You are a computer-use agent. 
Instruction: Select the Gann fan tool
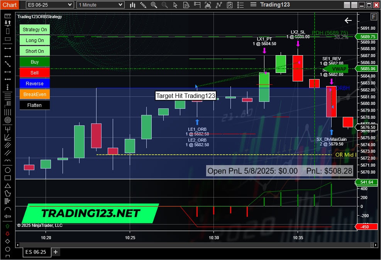tap(8, 137)
